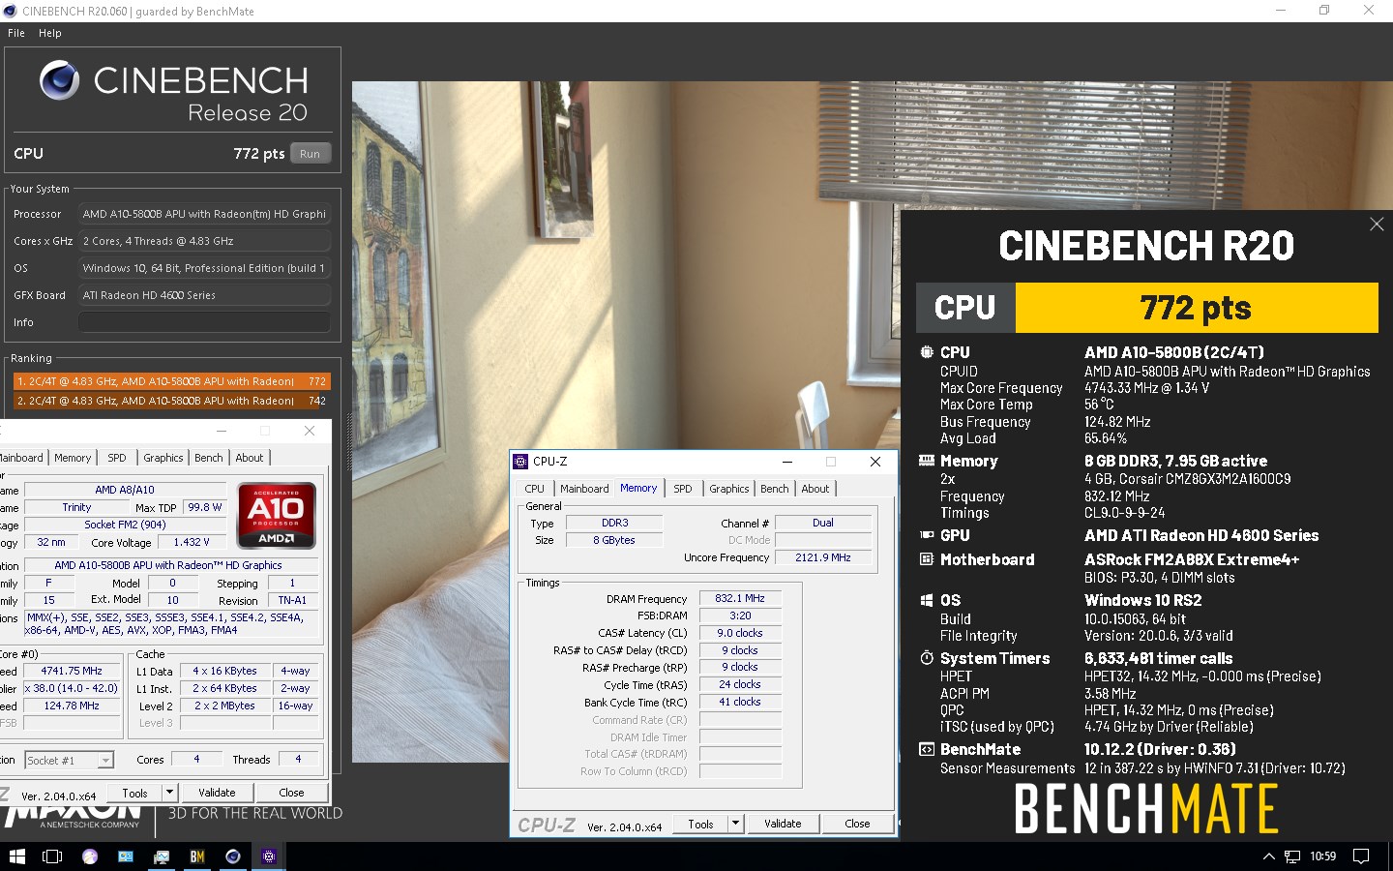Click Close button in left CPU-Z window
Screen dimensions: 1393x871
click(291, 793)
